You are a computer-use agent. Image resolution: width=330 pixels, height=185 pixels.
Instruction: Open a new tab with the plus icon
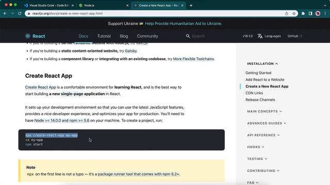191,6
